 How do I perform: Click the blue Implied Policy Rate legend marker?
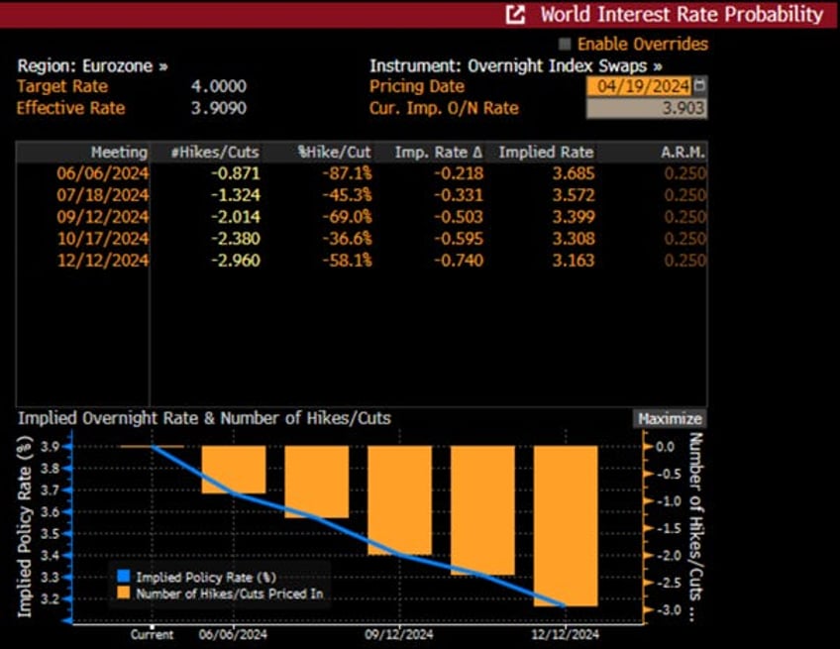(x=123, y=576)
